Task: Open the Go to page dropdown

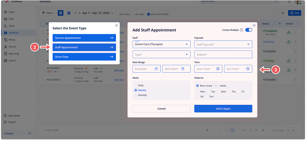Action: point(291,130)
